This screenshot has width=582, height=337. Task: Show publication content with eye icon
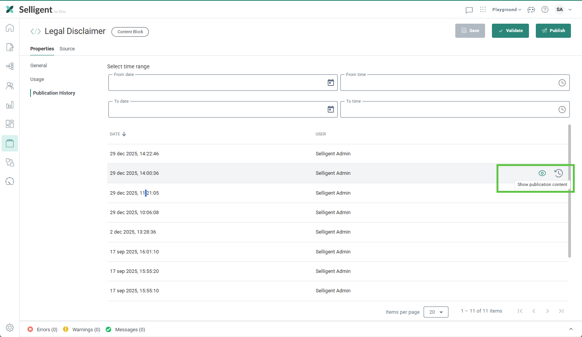coord(542,173)
